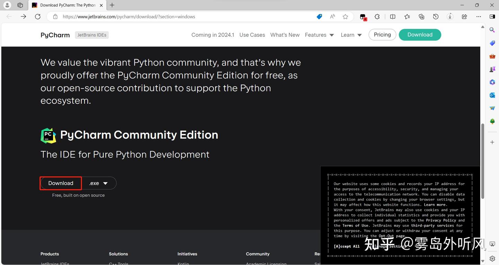Open Collections in the toolbar

421,16
